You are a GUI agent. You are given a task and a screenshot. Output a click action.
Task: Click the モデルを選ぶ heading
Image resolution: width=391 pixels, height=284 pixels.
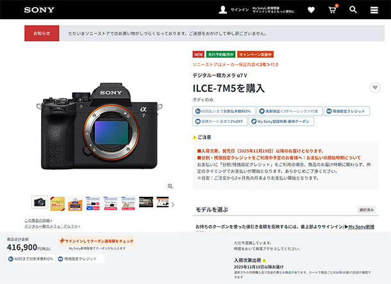[212, 210]
